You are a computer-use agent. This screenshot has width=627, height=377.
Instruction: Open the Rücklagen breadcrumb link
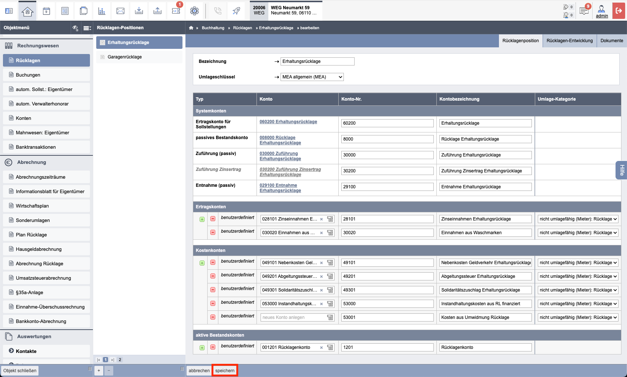tap(242, 28)
